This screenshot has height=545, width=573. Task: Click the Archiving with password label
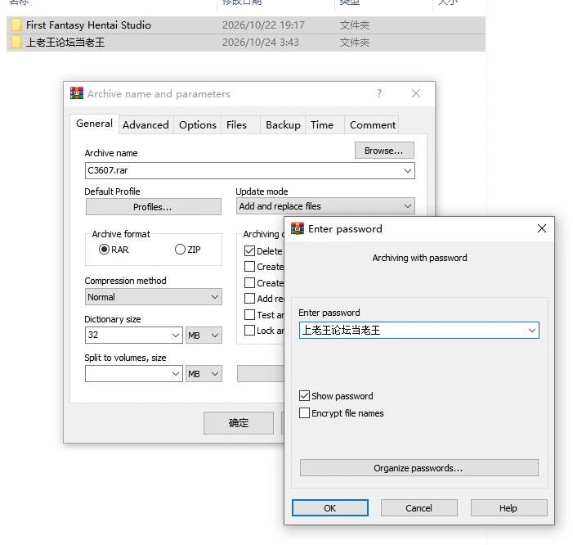coord(419,258)
